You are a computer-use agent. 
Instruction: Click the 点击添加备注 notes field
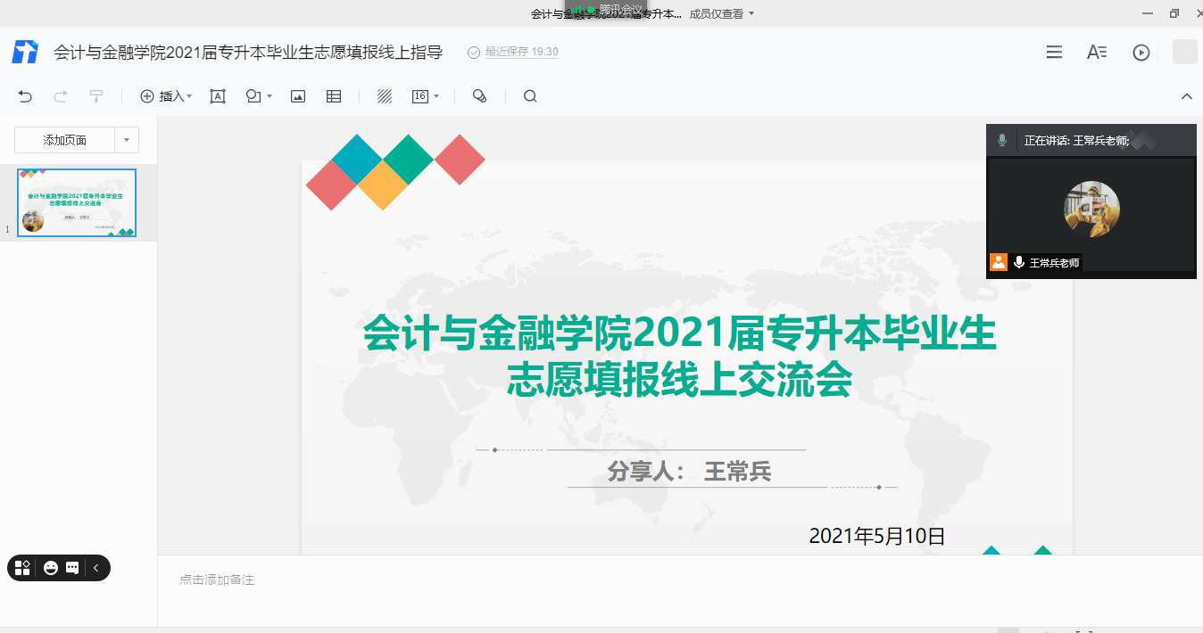coord(217,580)
